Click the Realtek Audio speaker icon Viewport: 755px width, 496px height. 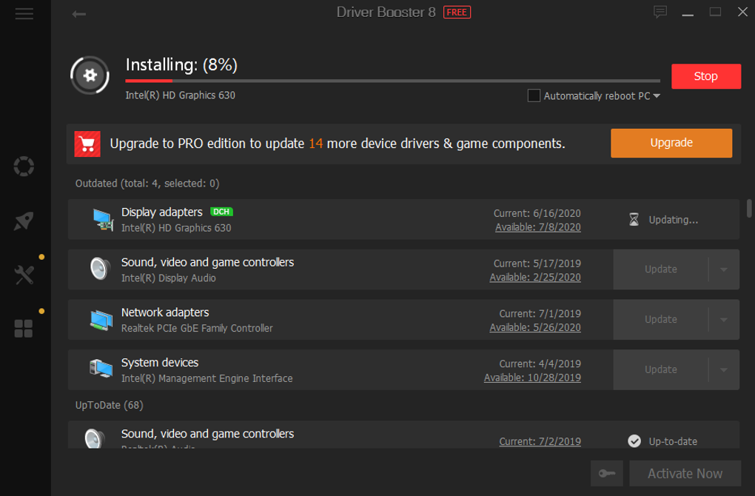click(x=95, y=438)
